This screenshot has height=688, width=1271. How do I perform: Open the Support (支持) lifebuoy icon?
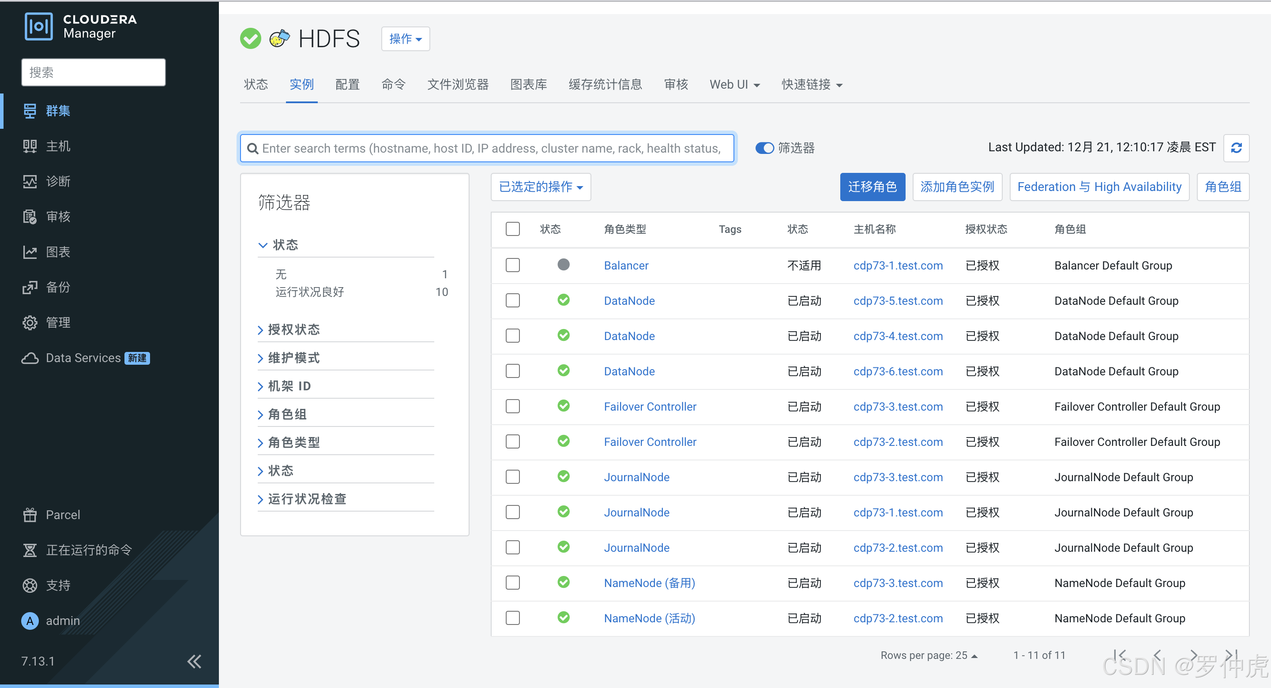click(x=30, y=585)
